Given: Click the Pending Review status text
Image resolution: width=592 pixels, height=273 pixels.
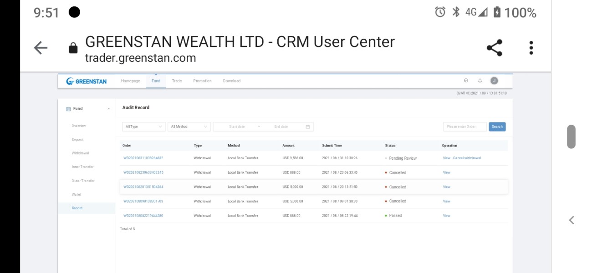Looking at the screenshot, I should click(403, 158).
